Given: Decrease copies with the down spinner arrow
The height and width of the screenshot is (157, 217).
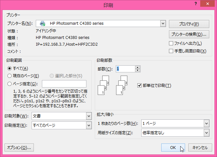Looking at the screenshot, I should click(138, 70).
